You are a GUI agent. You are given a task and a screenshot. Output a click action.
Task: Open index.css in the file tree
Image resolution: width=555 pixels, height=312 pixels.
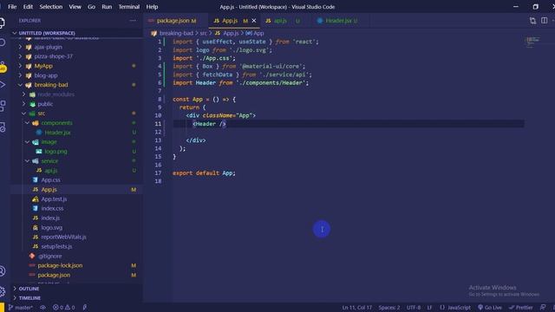coord(52,208)
